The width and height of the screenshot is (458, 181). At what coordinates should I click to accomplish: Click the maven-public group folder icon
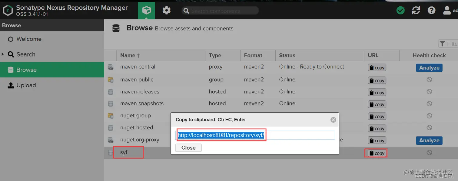coord(111,80)
